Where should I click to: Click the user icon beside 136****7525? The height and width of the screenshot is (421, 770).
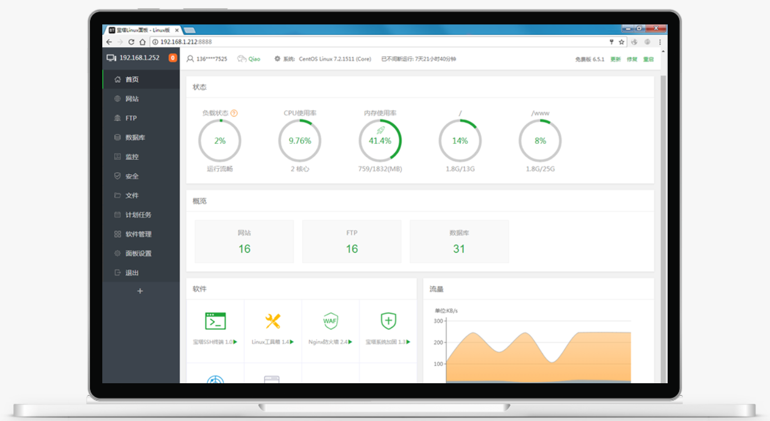[x=190, y=59]
